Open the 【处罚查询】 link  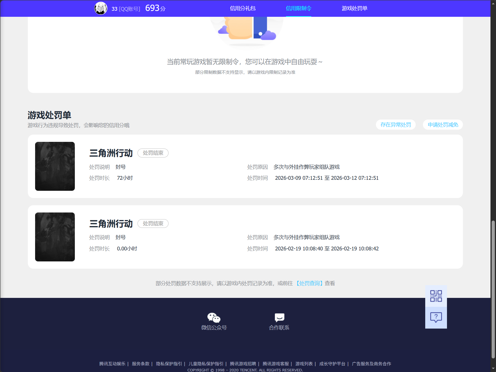(309, 283)
